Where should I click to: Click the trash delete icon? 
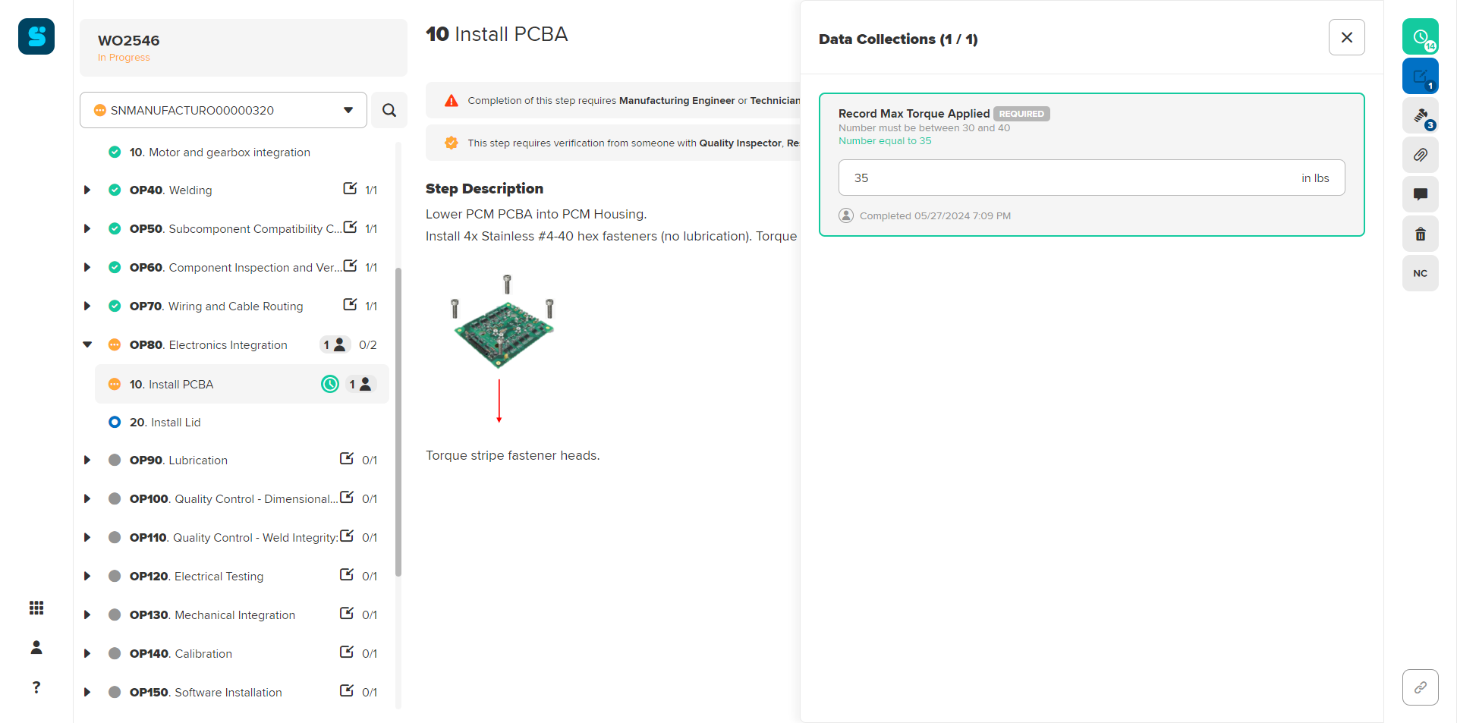1420,234
